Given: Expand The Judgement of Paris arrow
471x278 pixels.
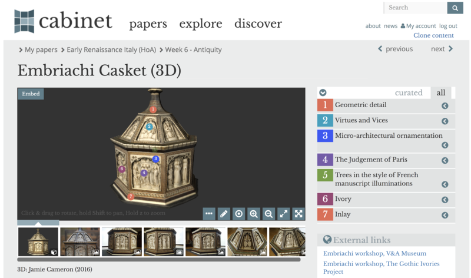Looking at the screenshot, I should pyautogui.click(x=445, y=160).
